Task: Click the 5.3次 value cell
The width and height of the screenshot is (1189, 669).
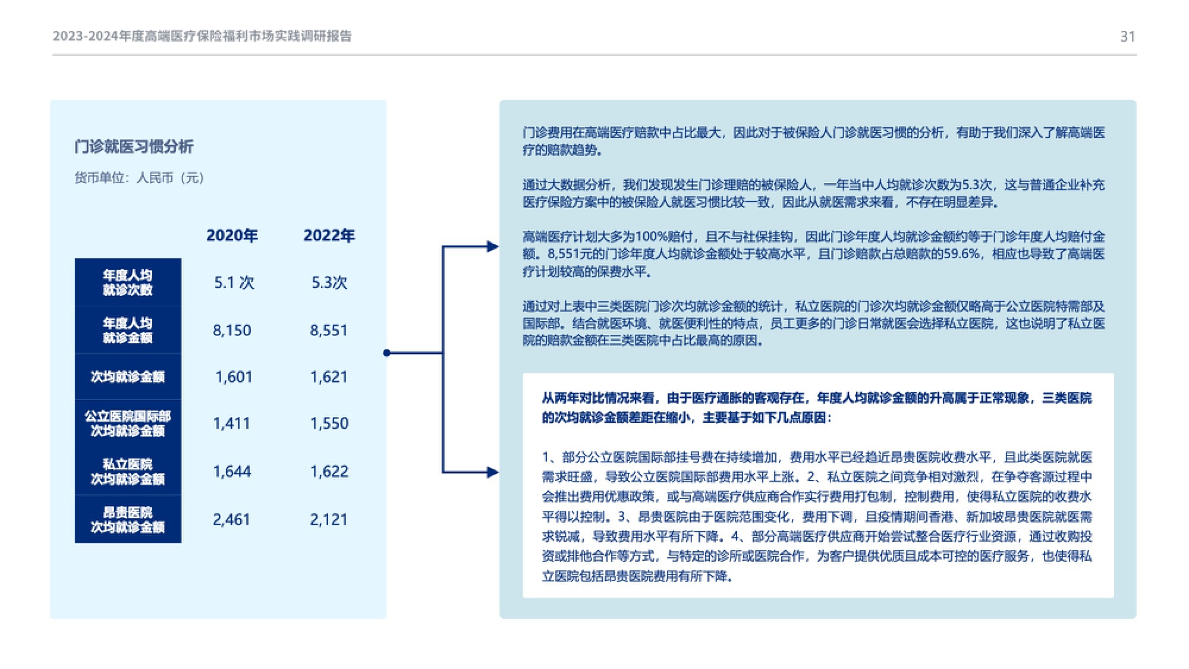Action: tap(329, 282)
